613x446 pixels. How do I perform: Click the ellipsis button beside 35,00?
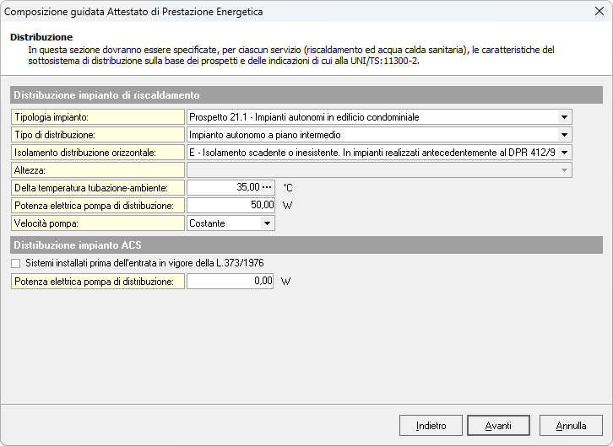pyautogui.click(x=269, y=188)
